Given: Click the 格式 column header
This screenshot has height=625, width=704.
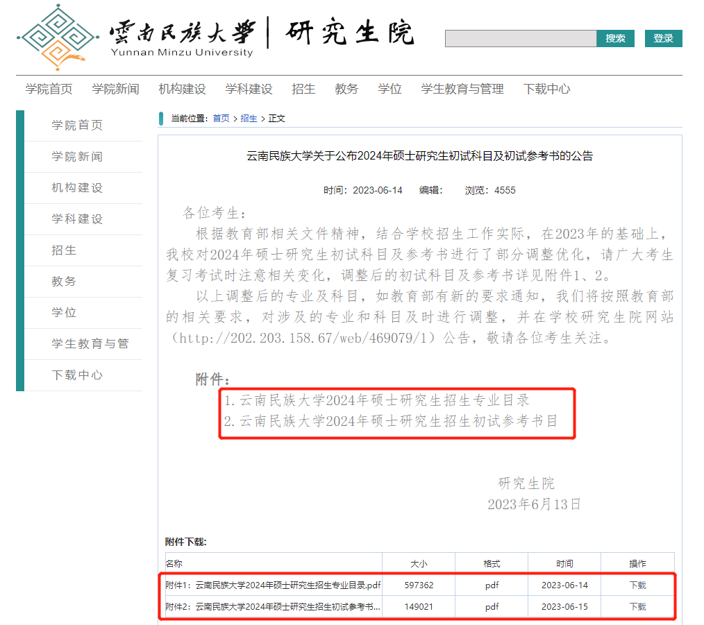Looking at the screenshot, I should click(492, 563).
